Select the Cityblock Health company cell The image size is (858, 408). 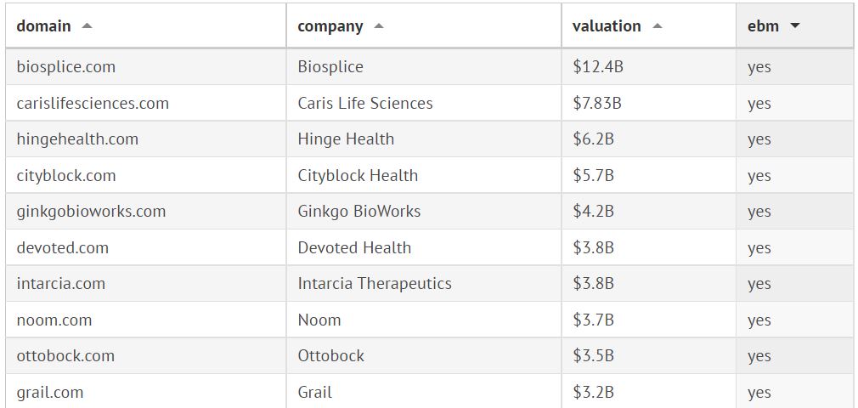(358, 176)
